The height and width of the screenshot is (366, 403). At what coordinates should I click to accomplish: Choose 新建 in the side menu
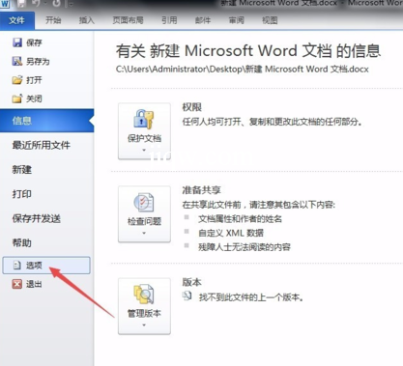(22, 170)
